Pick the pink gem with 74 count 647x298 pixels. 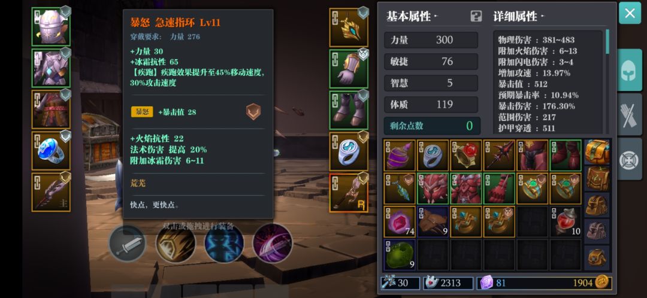click(400, 222)
